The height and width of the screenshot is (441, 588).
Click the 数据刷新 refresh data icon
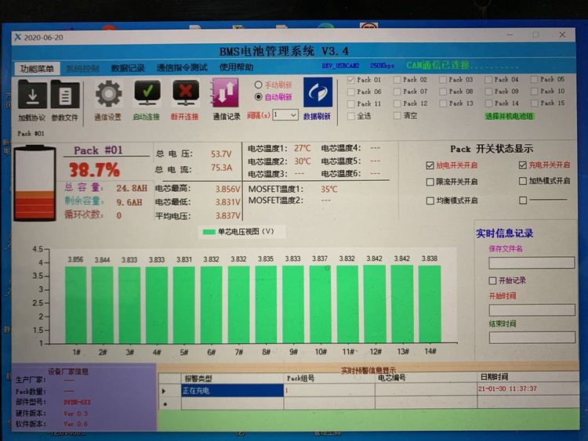[x=318, y=92]
